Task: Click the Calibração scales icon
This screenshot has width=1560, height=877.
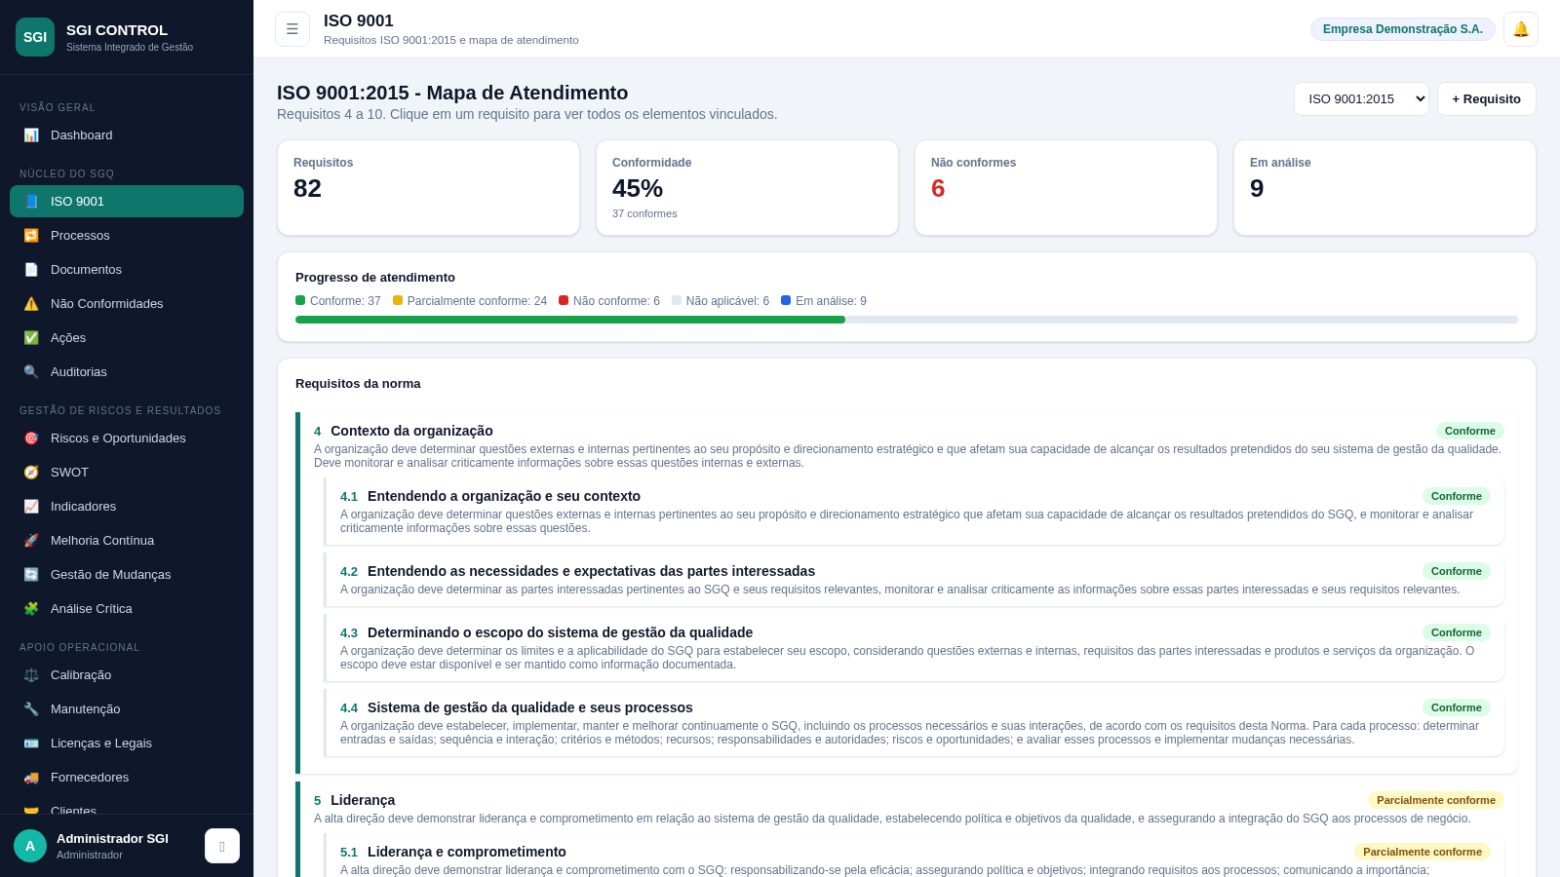Action: tap(31, 675)
